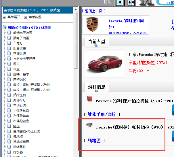Screen dimensions: 174x157
Task: Click the page icon next to 刮水器
Action: pos(9,152)
